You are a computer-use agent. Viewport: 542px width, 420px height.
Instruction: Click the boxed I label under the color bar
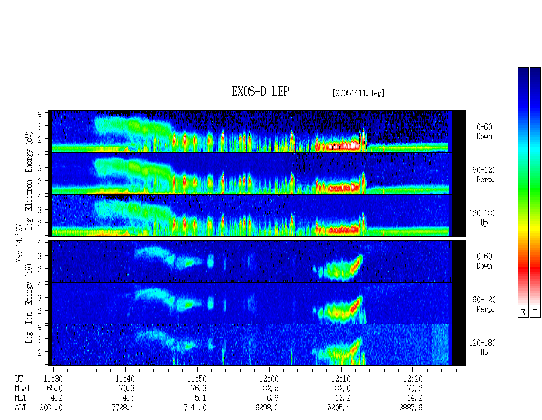tap(535, 313)
